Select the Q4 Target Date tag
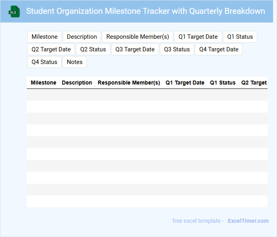277x237 pixels. (x=219, y=49)
